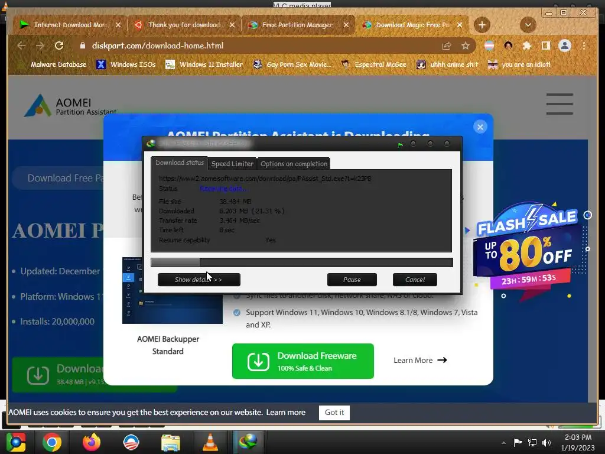Show hidden tray icons arrow
Image resolution: width=605 pixels, height=454 pixels.
point(503,443)
